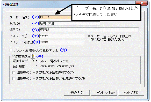151x102 pixels.
Task: Click the 氏名 field with 反町 太郎
Action: click(69, 24)
